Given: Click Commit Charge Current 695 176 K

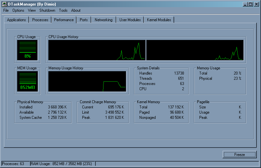Looking at the screenshot, I should pos(116,107).
